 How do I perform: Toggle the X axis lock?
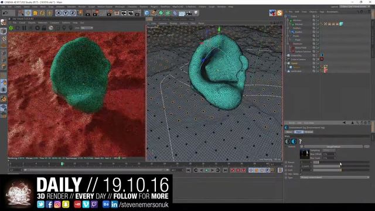pos(59,13)
